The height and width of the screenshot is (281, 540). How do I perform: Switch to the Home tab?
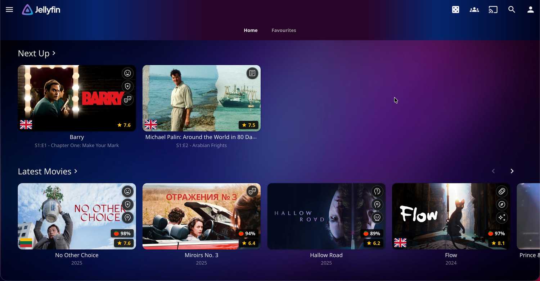(x=251, y=30)
